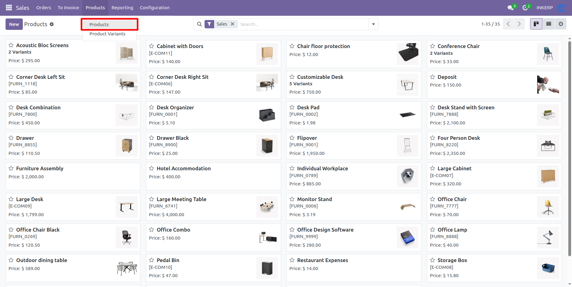Star the Office Lamp product

[433, 230]
